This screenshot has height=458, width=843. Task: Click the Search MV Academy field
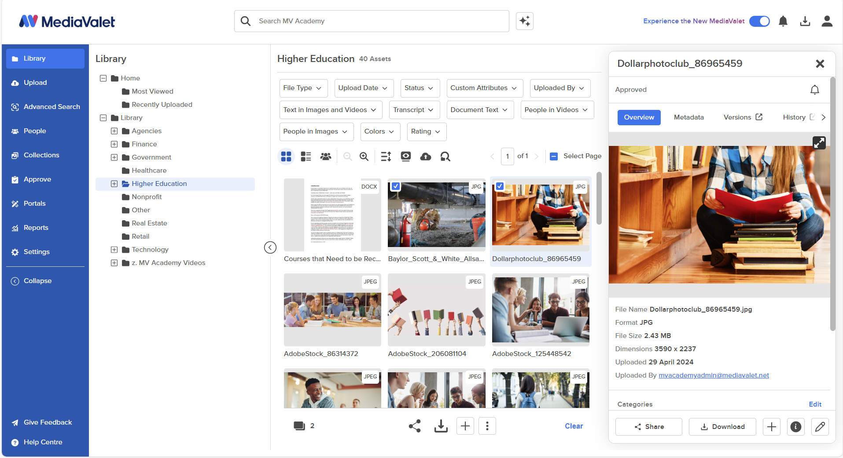(x=372, y=21)
